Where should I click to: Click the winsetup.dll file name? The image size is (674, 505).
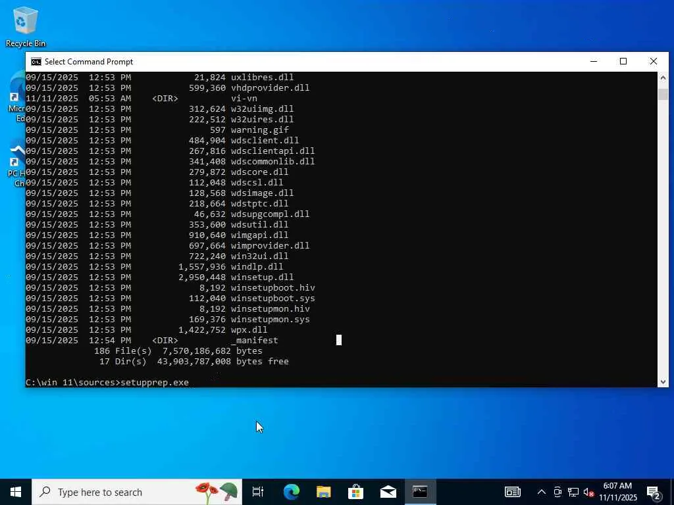click(x=262, y=277)
